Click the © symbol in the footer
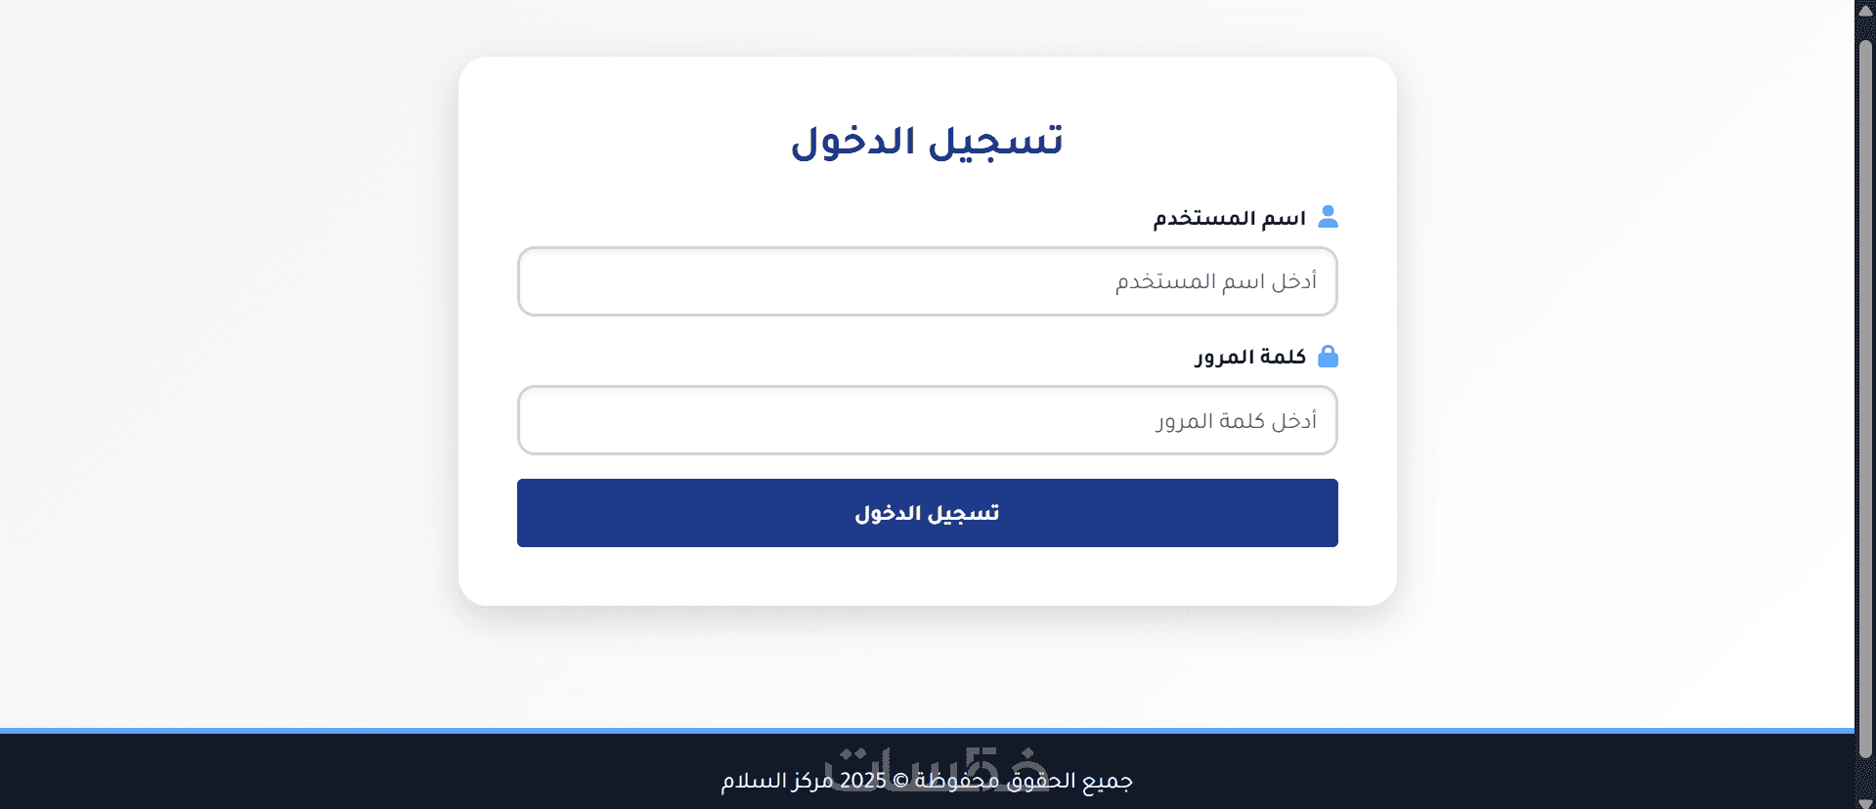This screenshot has width=1876, height=809. 900,781
